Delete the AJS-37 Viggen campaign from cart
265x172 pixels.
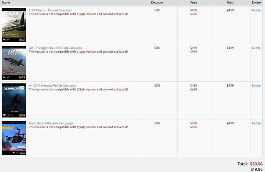pyautogui.click(x=257, y=48)
